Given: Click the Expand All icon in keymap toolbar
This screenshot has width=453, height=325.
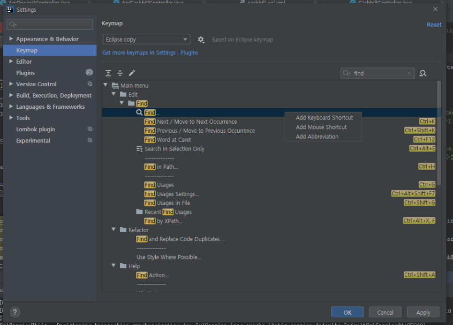Looking at the screenshot, I should [108, 73].
